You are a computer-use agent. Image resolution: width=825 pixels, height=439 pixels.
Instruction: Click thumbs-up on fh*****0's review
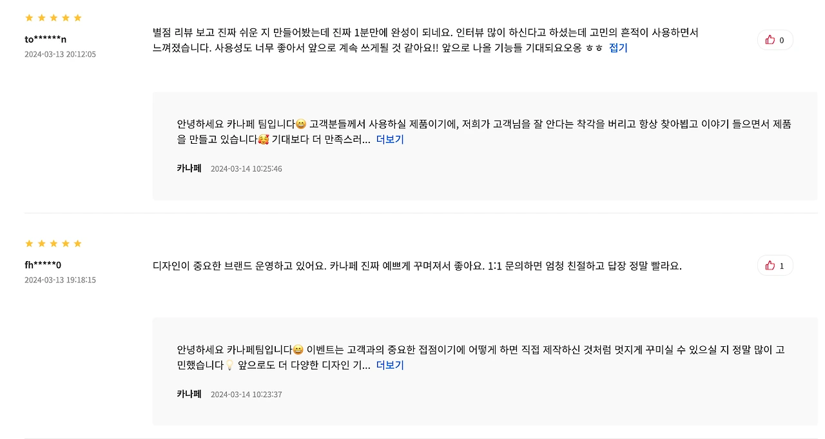[x=770, y=266]
